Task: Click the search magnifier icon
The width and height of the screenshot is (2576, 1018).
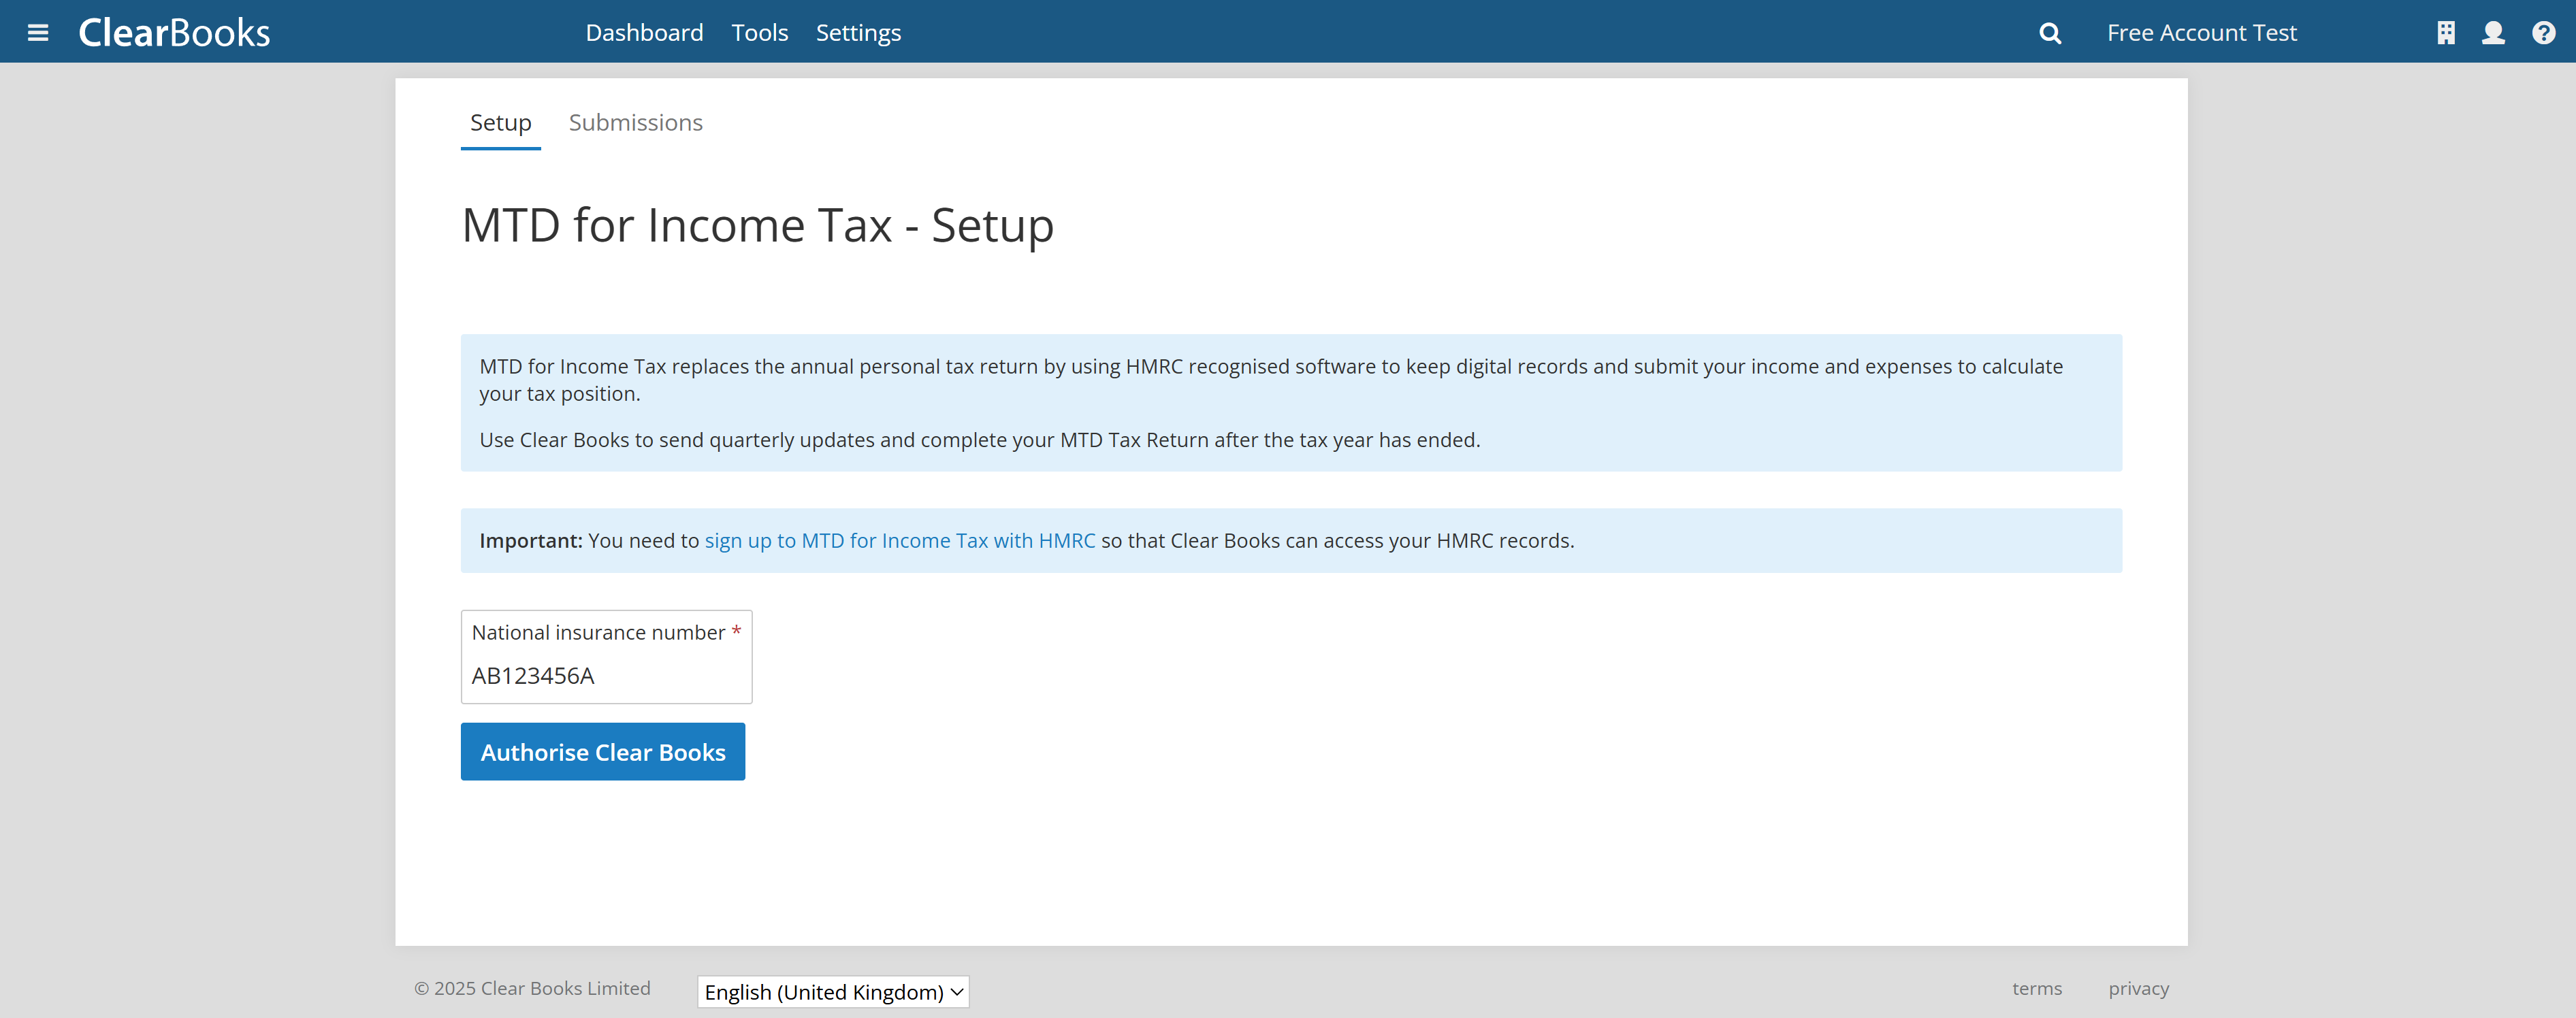Action: coord(2050,33)
